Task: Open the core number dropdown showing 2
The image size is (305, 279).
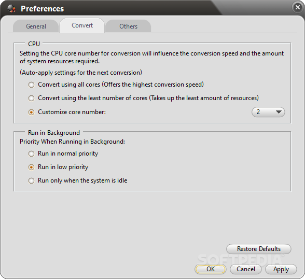Action: (268, 112)
